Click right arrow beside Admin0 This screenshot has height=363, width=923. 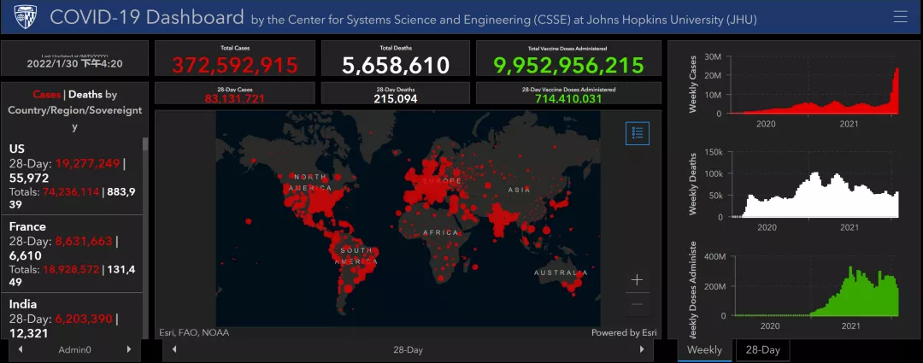129,349
